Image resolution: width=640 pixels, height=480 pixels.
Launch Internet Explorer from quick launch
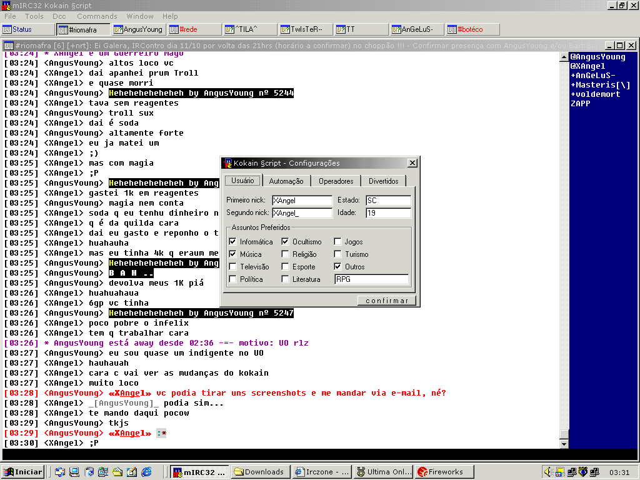146,472
